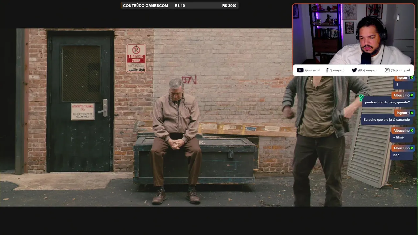The image size is (418, 235).
Task: Select the chat message "isso"
Action: pos(396,155)
